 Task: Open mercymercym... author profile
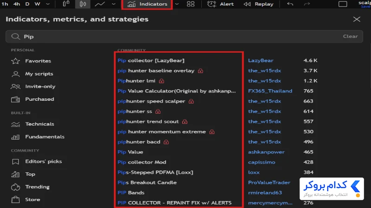pyautogui.click(x=270, y=202)
